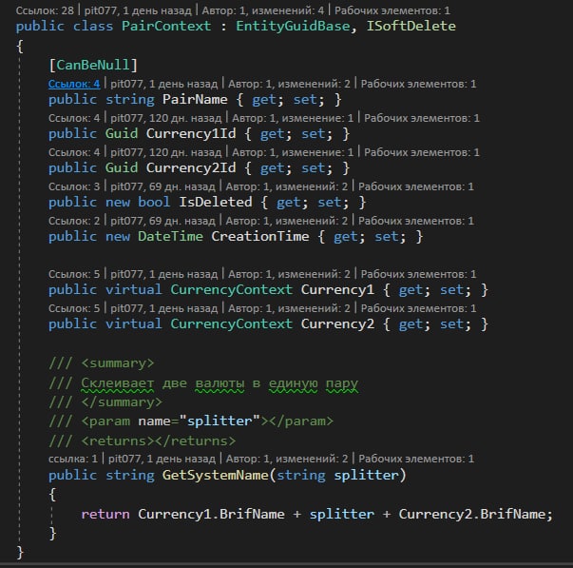Click 'Ссылок: 5' lens above Currency1 property

74,274
